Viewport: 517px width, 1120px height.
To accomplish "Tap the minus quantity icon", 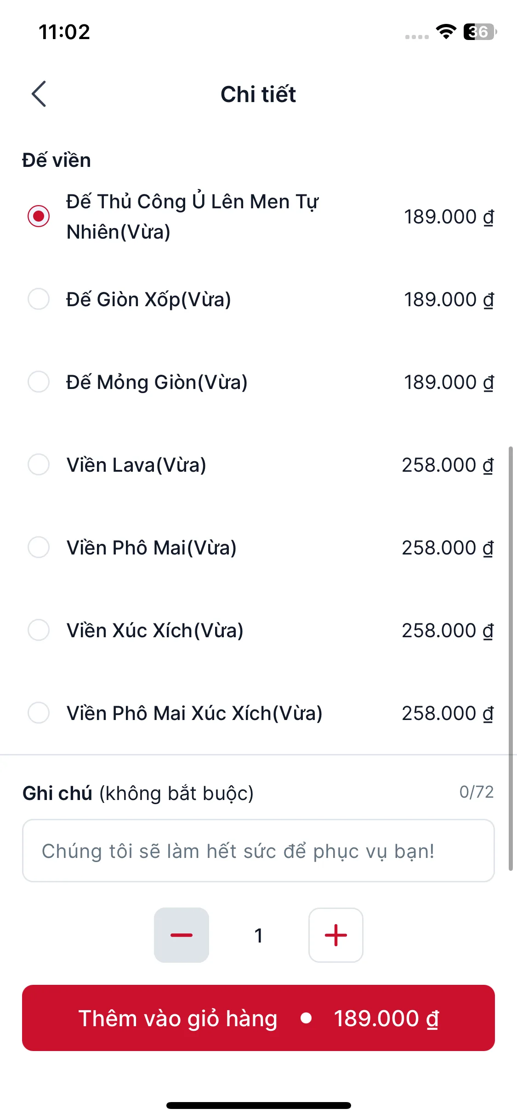I will point(182,935).
